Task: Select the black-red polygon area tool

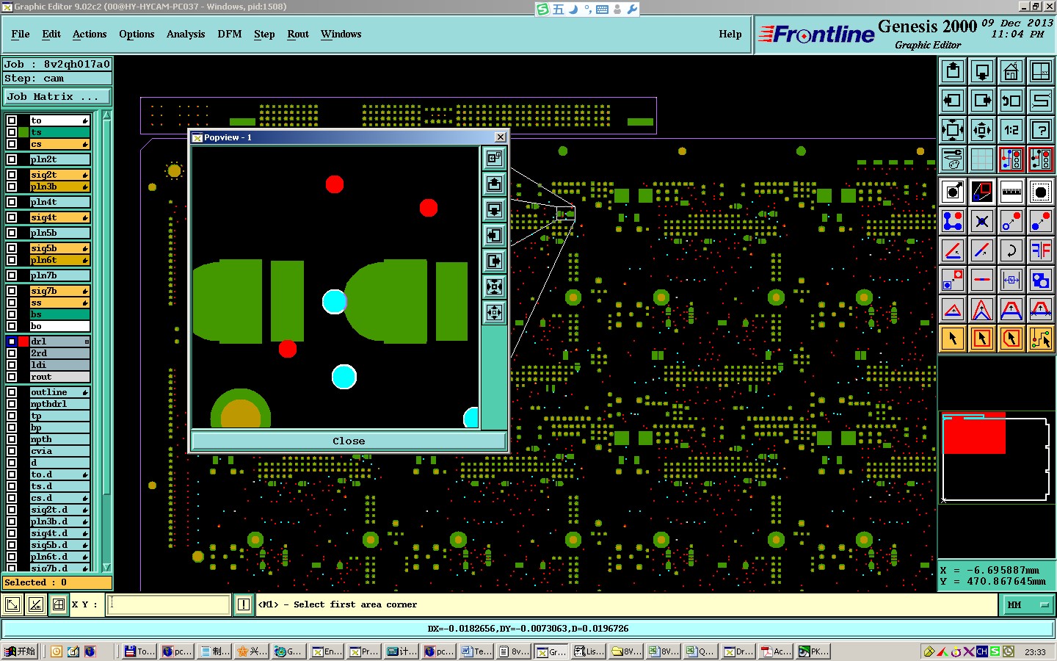Action: click(982, 192)
